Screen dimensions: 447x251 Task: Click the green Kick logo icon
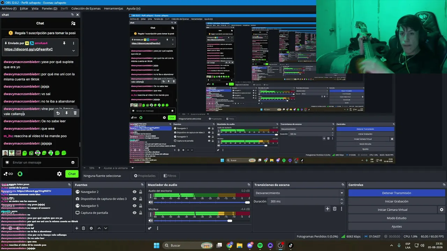click(20, 174)
